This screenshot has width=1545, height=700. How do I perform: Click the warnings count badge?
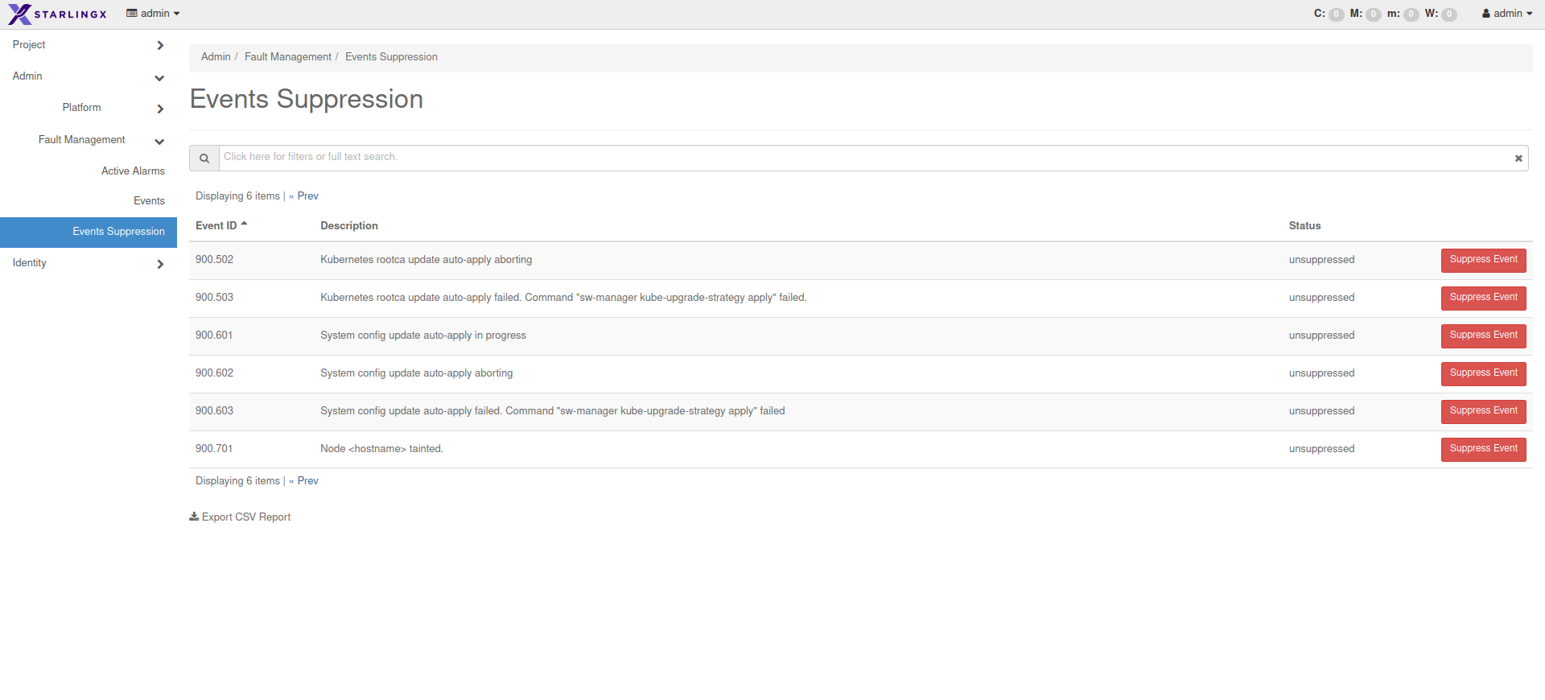point(1449,14)
